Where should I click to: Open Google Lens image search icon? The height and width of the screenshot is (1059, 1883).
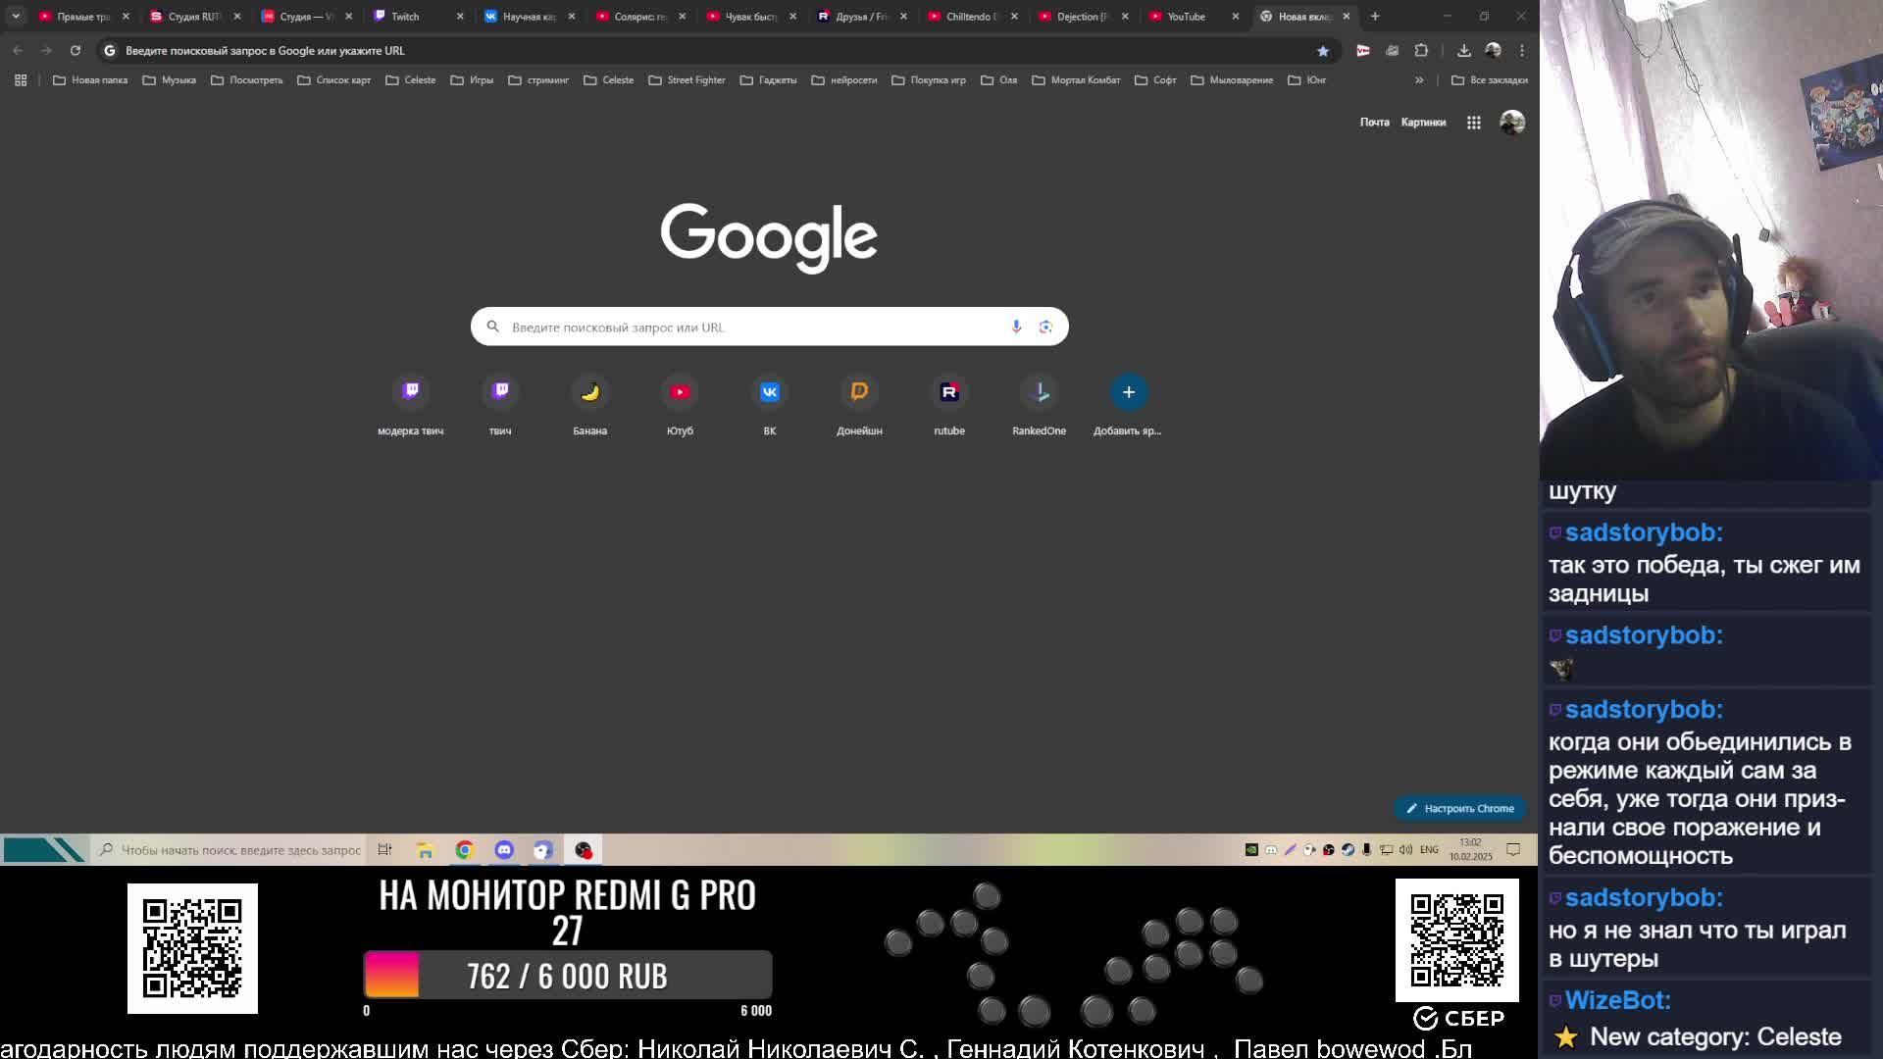coord(1045,327)
